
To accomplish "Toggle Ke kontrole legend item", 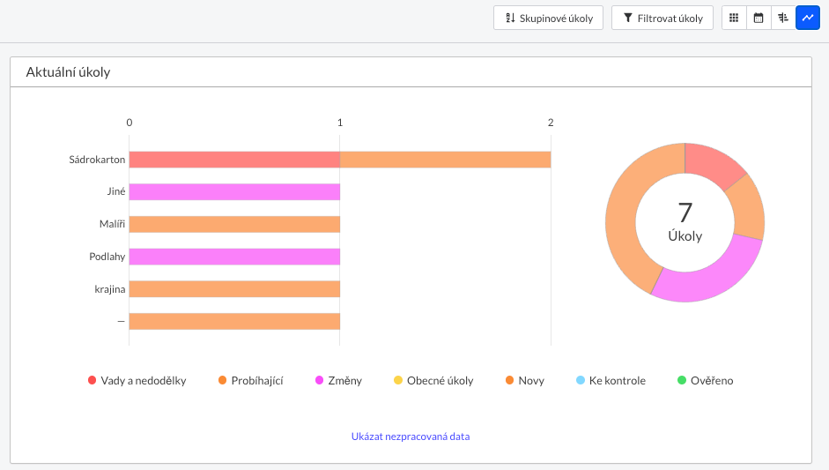I will point(611,381).
